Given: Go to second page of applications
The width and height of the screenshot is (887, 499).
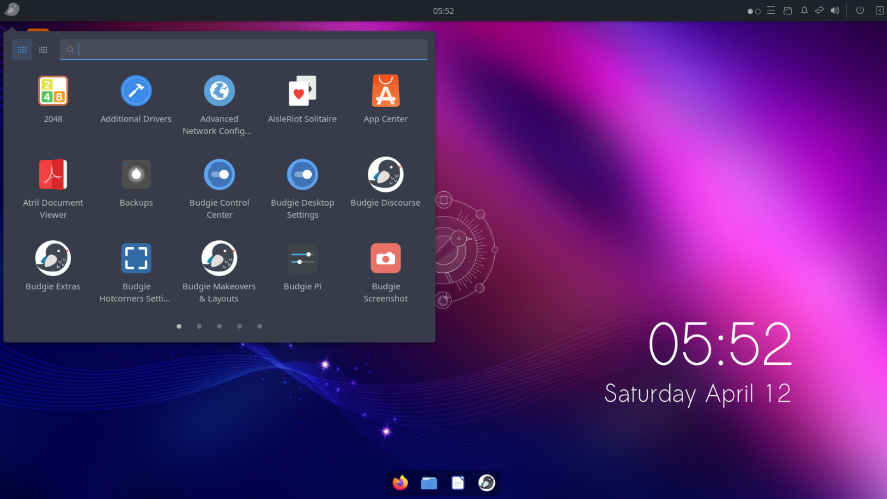Looking at the screenshot, I should pos(199,326).
